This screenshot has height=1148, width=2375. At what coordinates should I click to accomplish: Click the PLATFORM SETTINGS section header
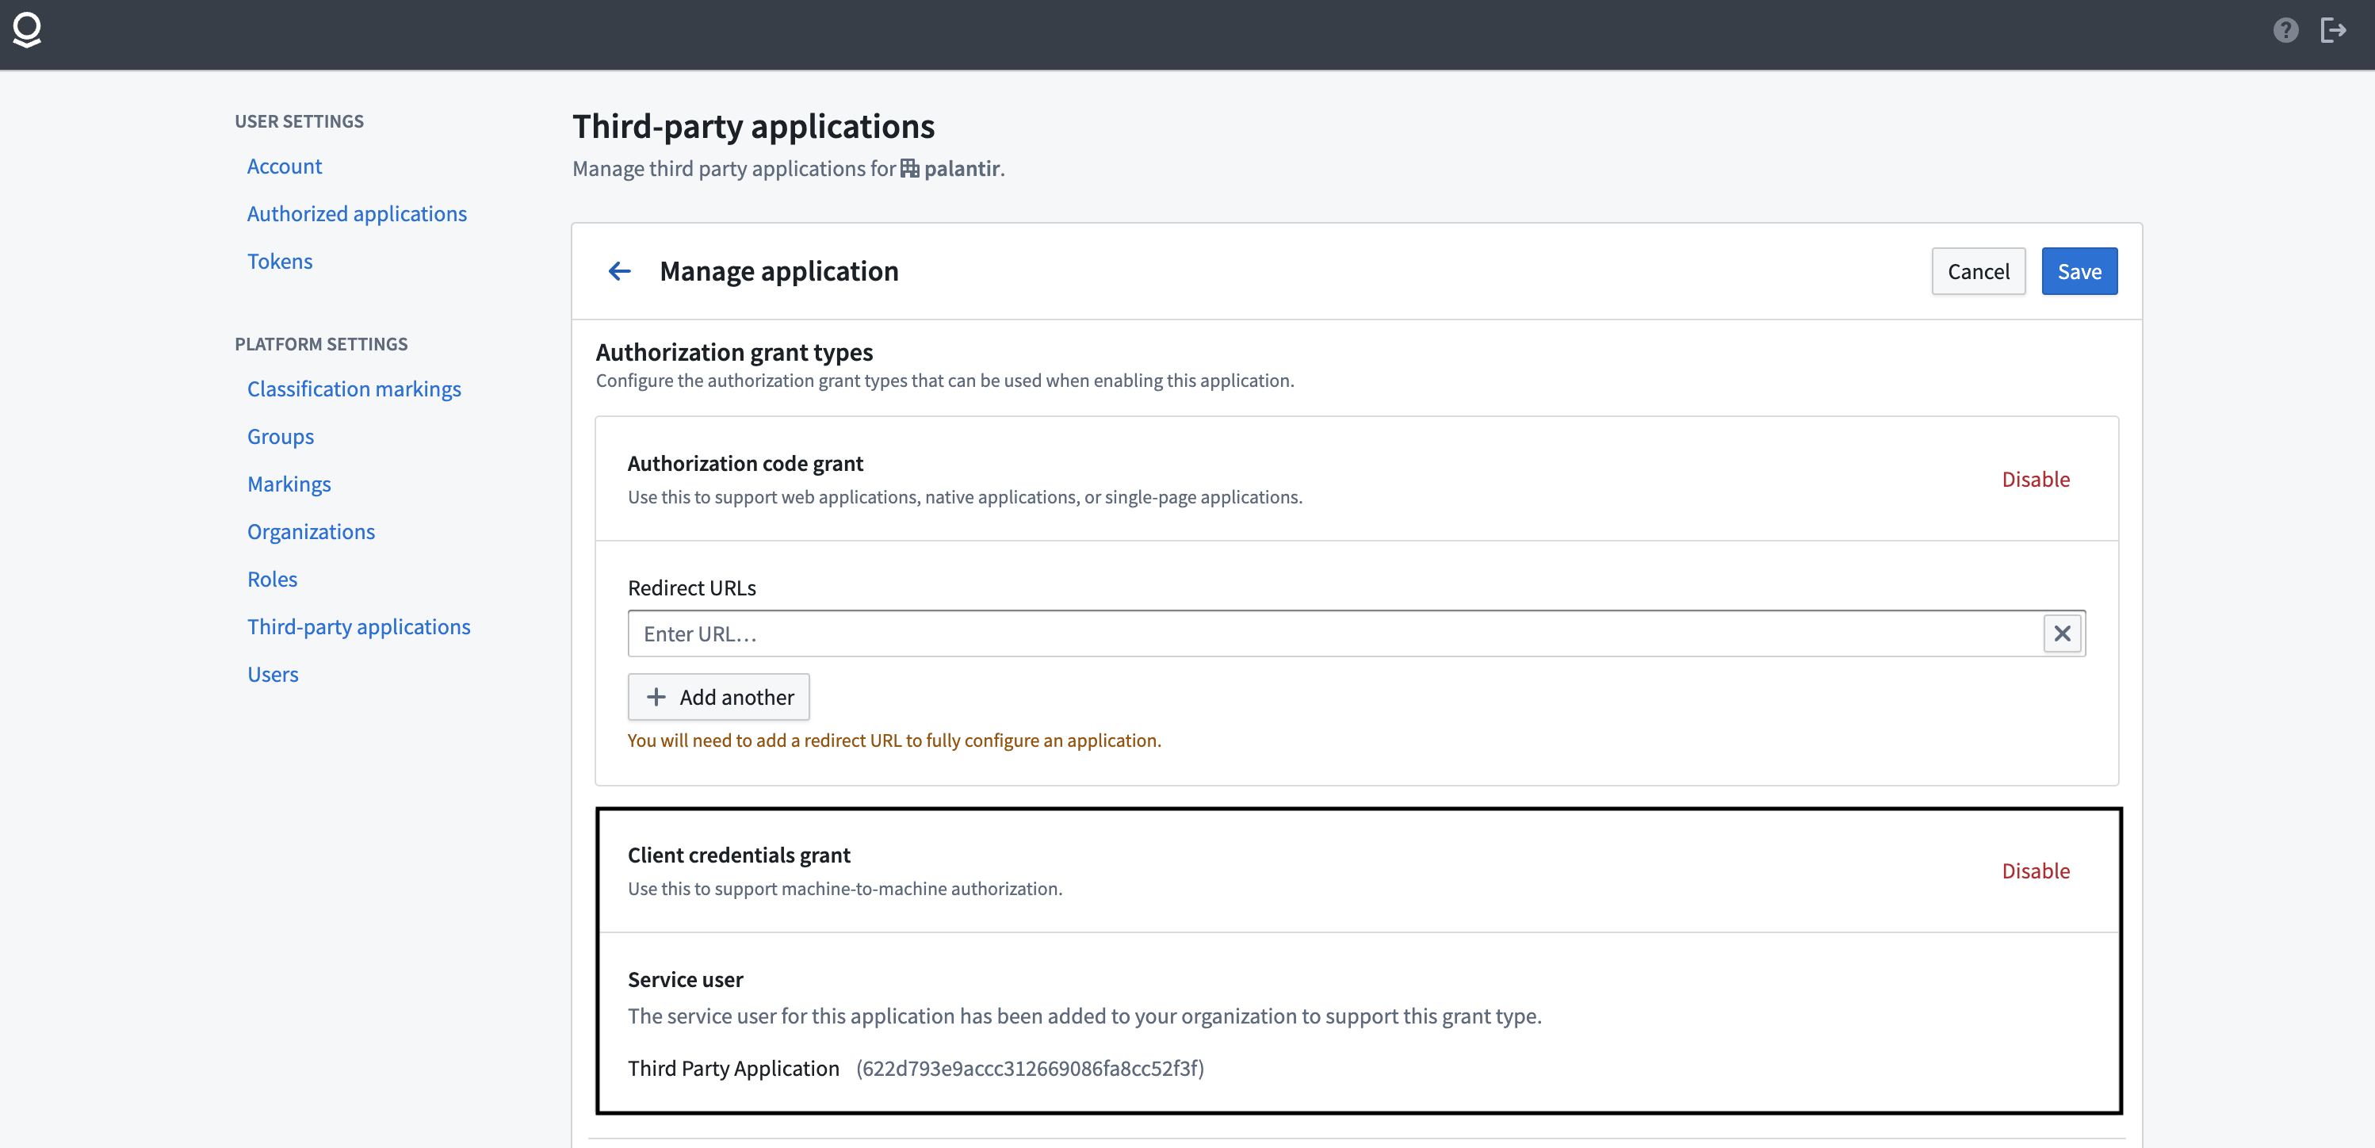pos(321,344)
